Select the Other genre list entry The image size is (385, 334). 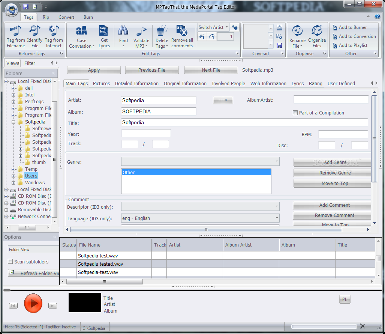coord(196,172)
